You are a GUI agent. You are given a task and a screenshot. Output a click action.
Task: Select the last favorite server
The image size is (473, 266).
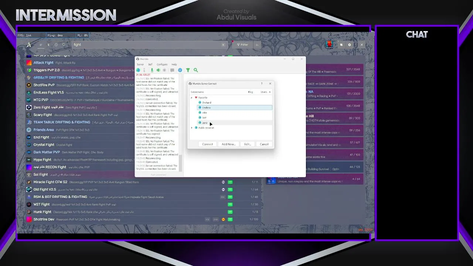[234, 117]
